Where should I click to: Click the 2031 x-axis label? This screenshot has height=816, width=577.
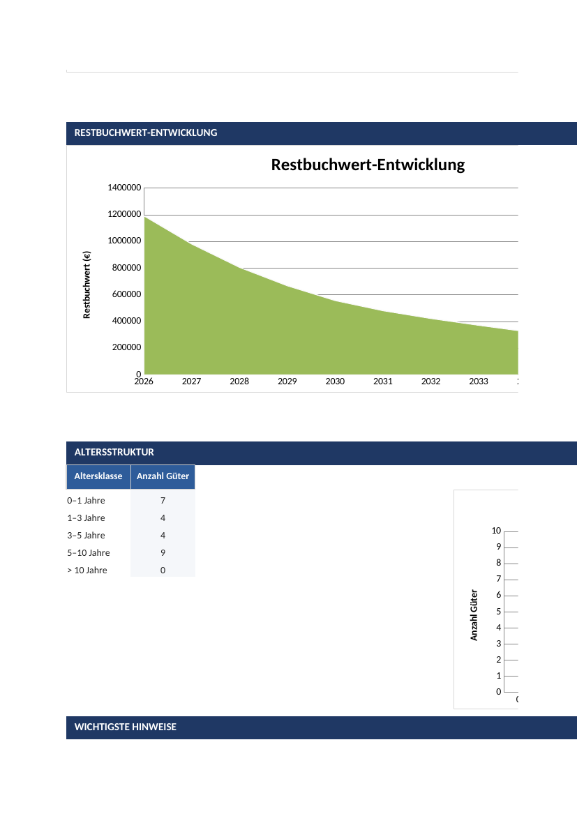383,381
